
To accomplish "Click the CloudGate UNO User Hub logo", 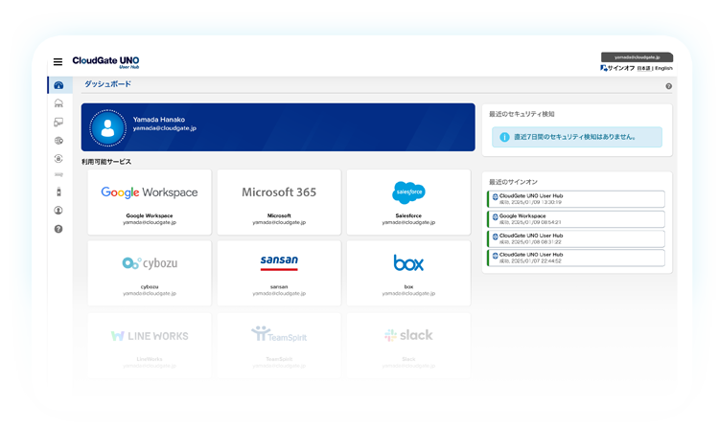I will coord(105,62).
